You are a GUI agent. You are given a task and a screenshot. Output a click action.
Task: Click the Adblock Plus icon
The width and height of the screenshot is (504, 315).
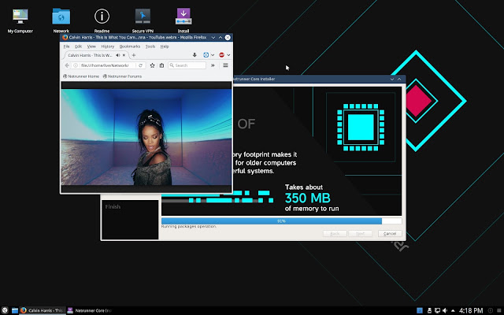[221, 55]
